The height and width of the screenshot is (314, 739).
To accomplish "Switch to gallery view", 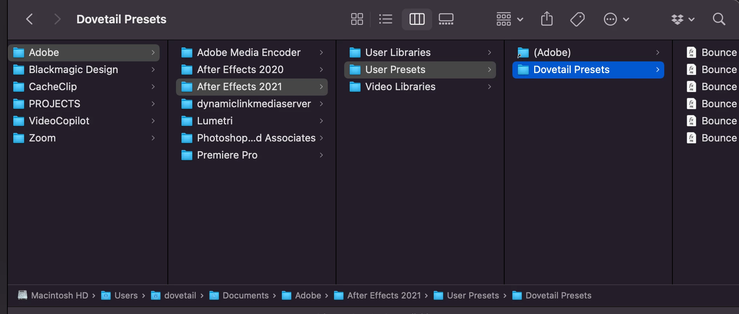I will 446,19.
